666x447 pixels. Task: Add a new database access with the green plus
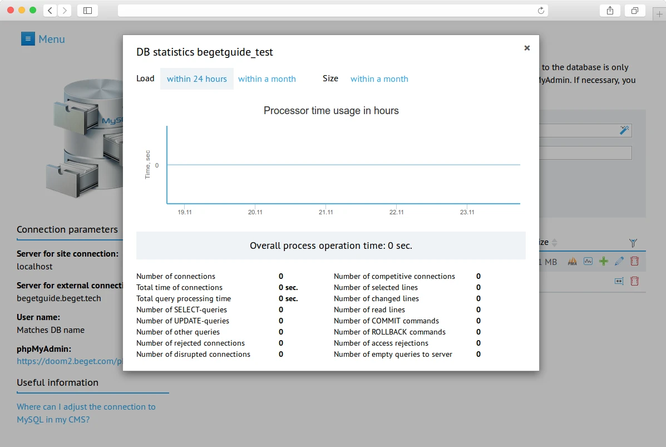603,261
